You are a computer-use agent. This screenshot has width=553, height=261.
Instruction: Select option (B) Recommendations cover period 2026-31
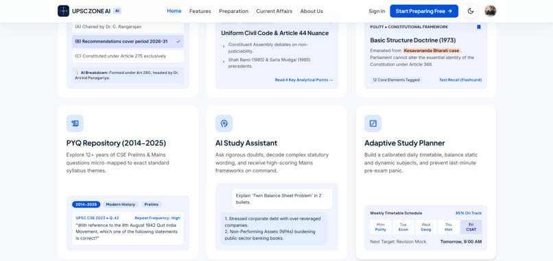tap(128, 41)
